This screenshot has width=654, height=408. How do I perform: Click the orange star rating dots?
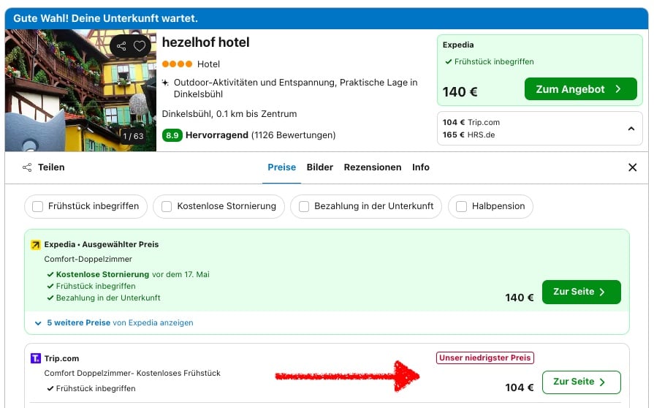177,64
